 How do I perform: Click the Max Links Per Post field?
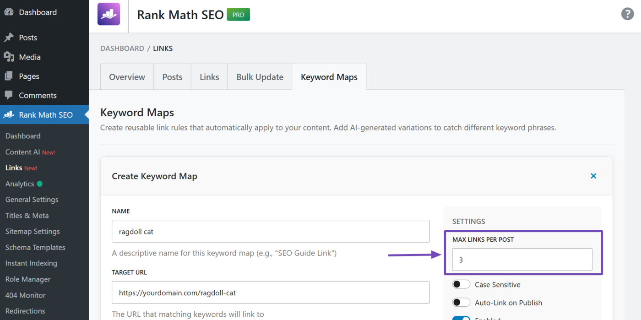coord(522,260)
